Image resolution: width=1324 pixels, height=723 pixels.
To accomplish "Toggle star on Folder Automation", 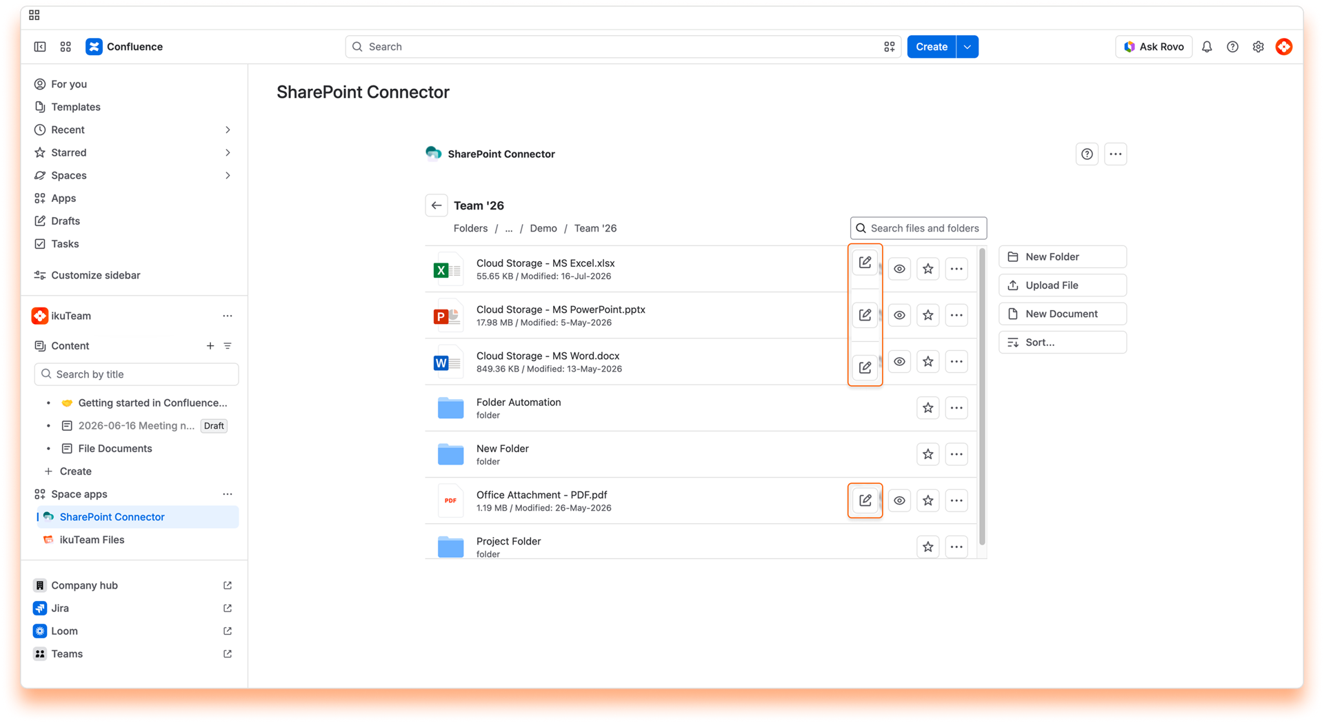I will point(928,408).
